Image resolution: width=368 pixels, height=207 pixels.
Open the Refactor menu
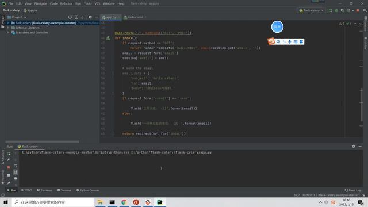click(66, 3)
